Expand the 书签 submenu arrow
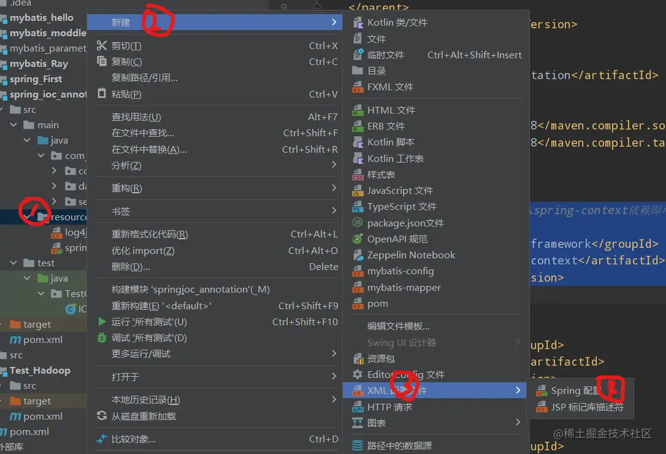Viewport: 666px width, 454px height. pyautogui.click(x=334, y=211)
